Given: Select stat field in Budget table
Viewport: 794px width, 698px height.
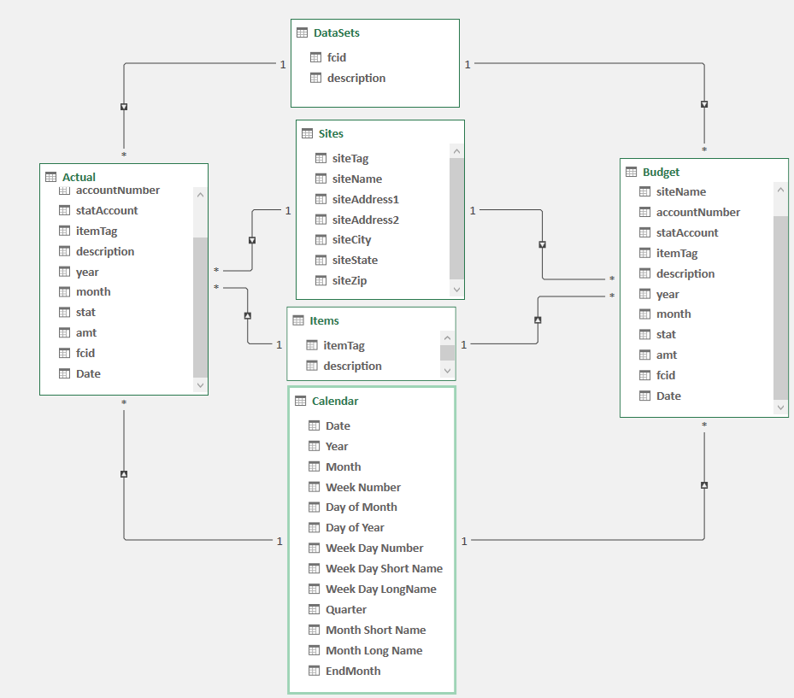Looking at the screenshot, I should click(x=666, y=335).
